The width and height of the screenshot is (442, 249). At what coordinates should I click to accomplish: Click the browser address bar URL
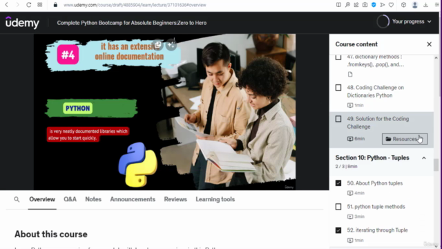135,5
